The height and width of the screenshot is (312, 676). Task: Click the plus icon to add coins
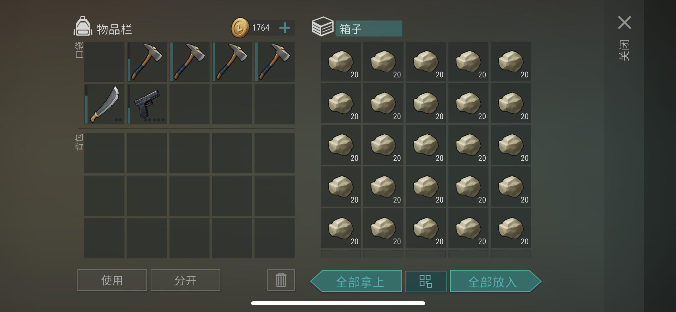[x=284, y=28]
